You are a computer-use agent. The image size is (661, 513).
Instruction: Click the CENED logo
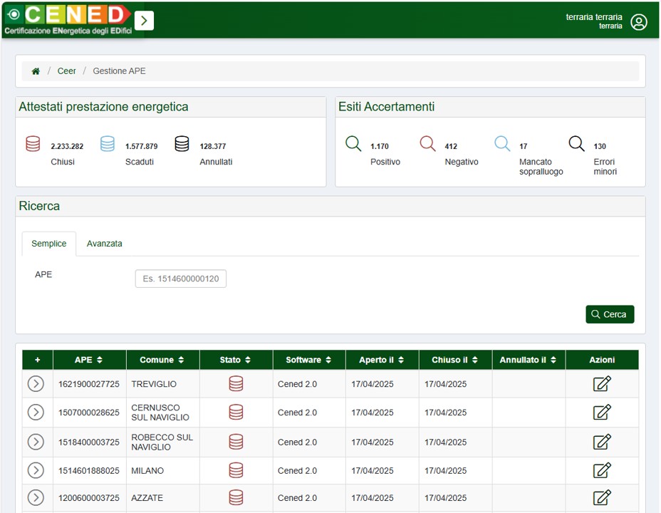click(68, 20)
